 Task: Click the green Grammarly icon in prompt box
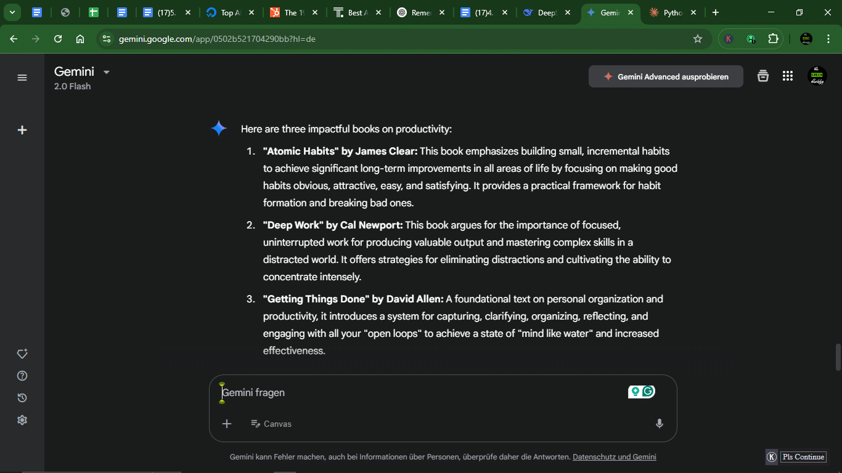click(x=648, y=391)
